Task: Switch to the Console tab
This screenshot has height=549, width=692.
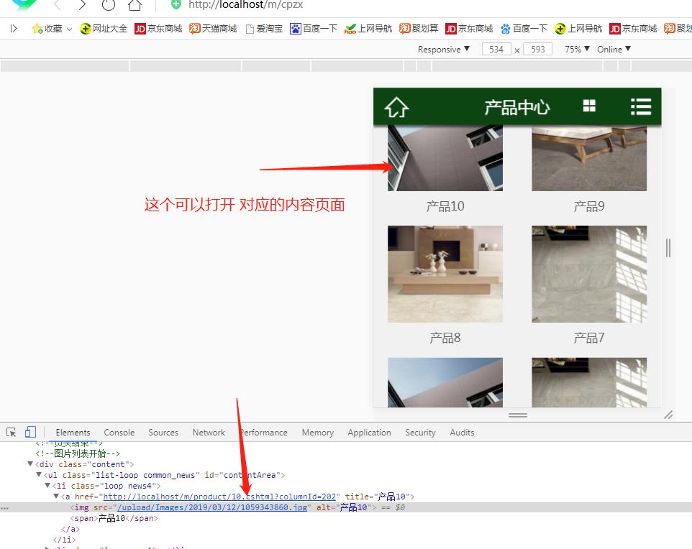Action: point(119,433)
